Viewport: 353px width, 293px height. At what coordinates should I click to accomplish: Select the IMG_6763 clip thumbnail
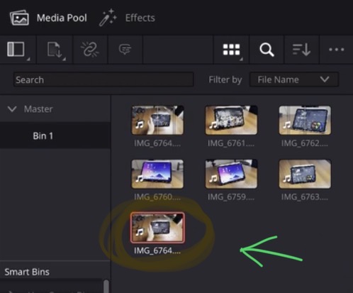pyautogui.click(x=305, y=174)
